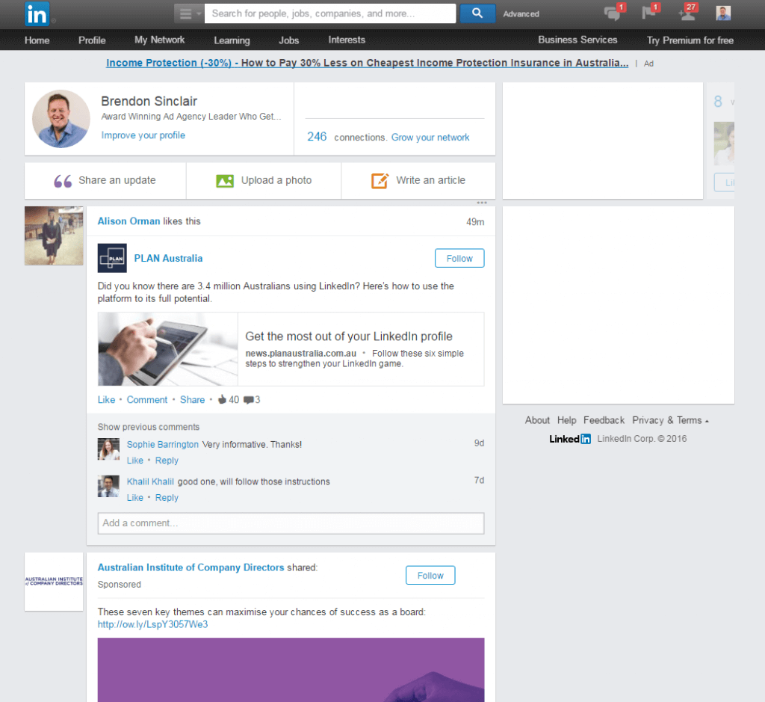Open Advanced search link
The width and height of the screenshot is (765, 702).
tap(521, 14)
